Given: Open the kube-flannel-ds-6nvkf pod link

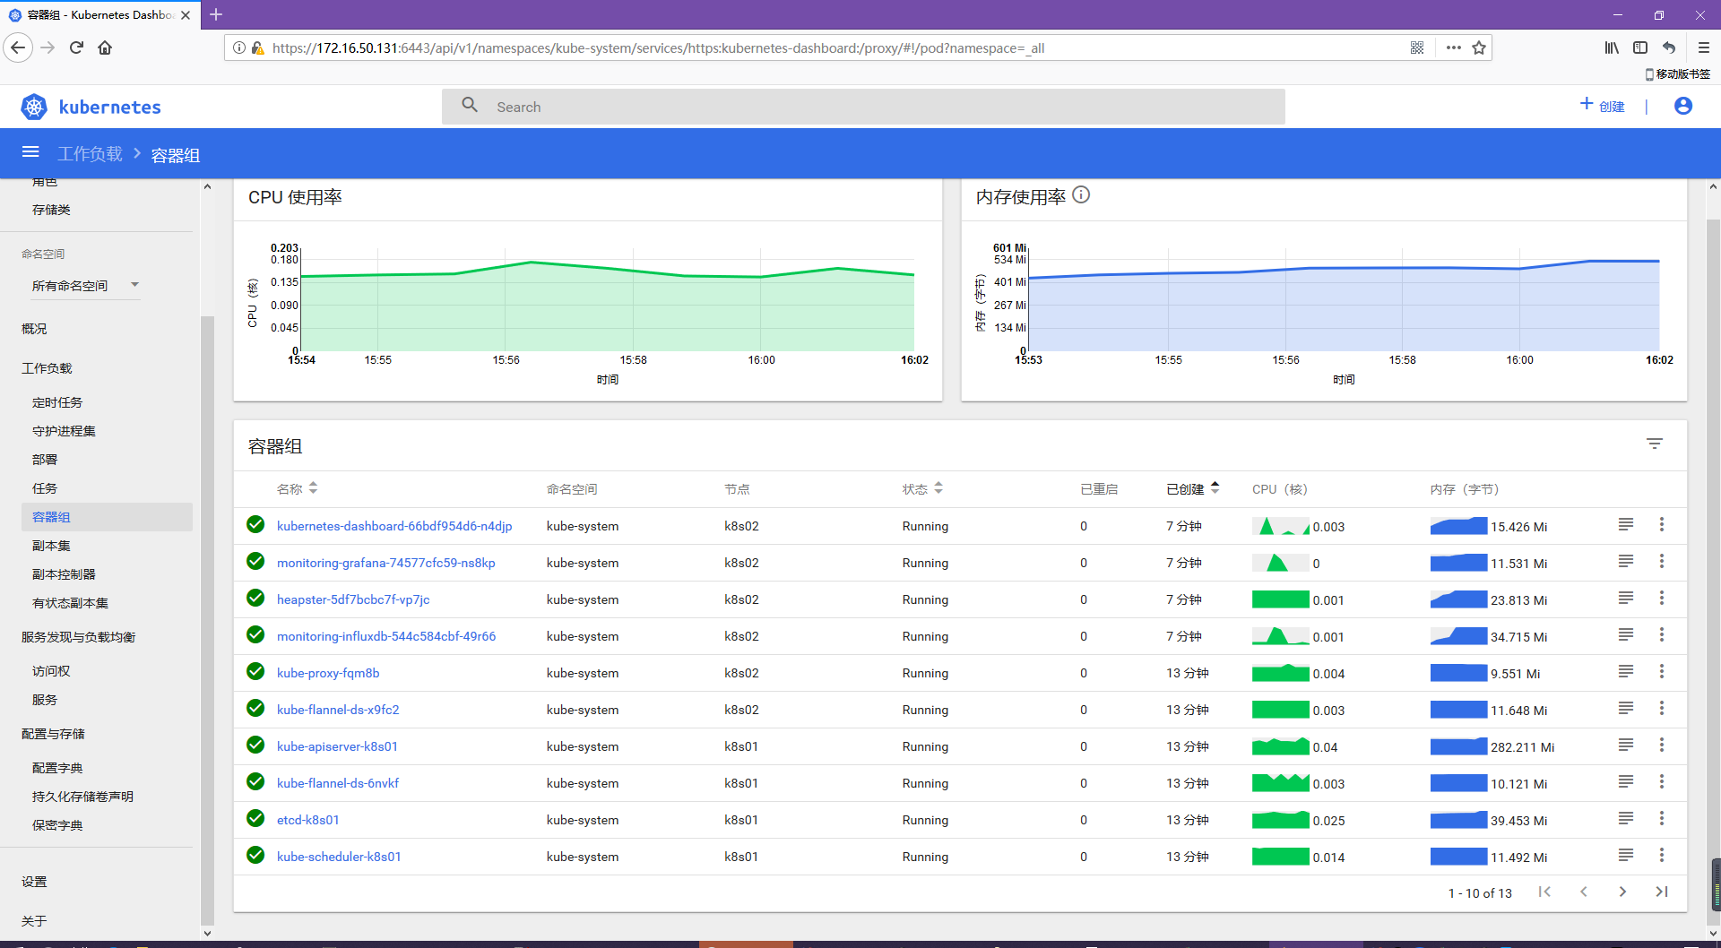Looking at the screenshot, I should pyautogui.click(x=338, y=783).
